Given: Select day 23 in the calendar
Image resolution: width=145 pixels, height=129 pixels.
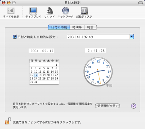Looking at the screenshot, I should coord(31,79).
